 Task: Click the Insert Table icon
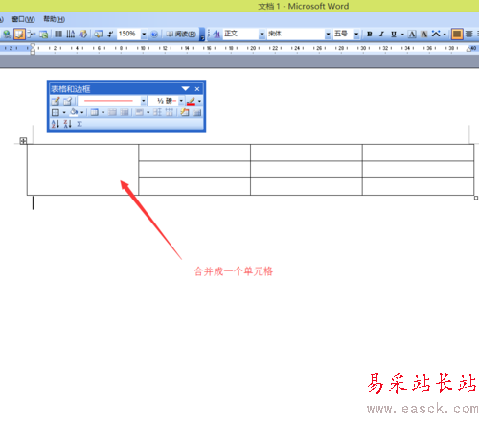(94, 112)
